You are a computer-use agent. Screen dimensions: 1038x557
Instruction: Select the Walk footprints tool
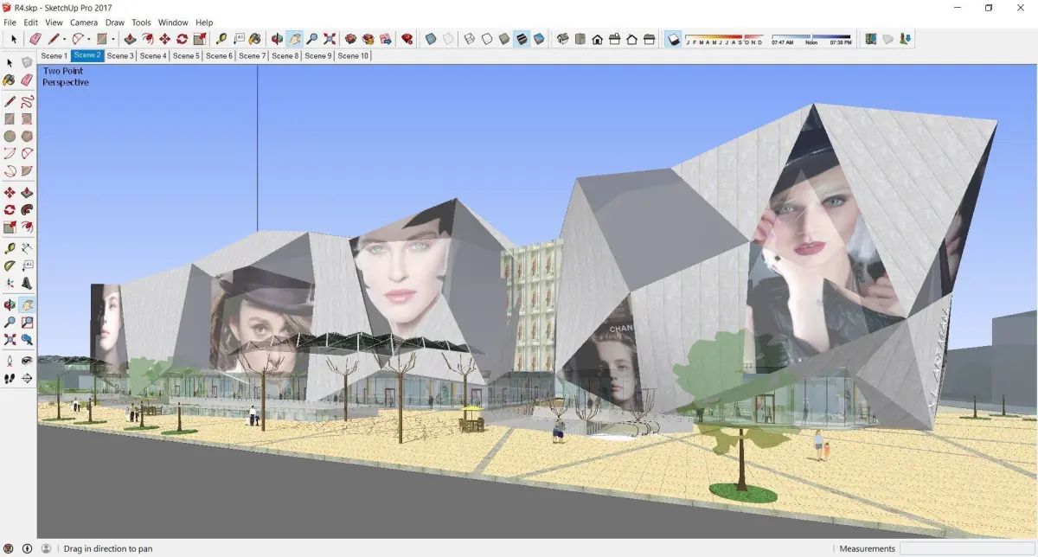10,377
